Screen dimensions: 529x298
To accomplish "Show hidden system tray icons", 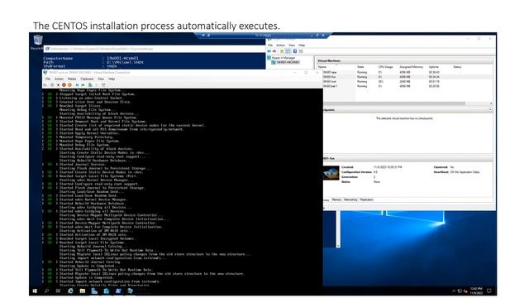I will click(454, 291).
